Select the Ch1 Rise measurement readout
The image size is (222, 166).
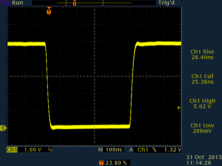202,54
